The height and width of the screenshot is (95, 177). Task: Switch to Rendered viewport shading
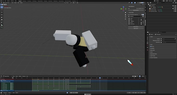(144, 3)
